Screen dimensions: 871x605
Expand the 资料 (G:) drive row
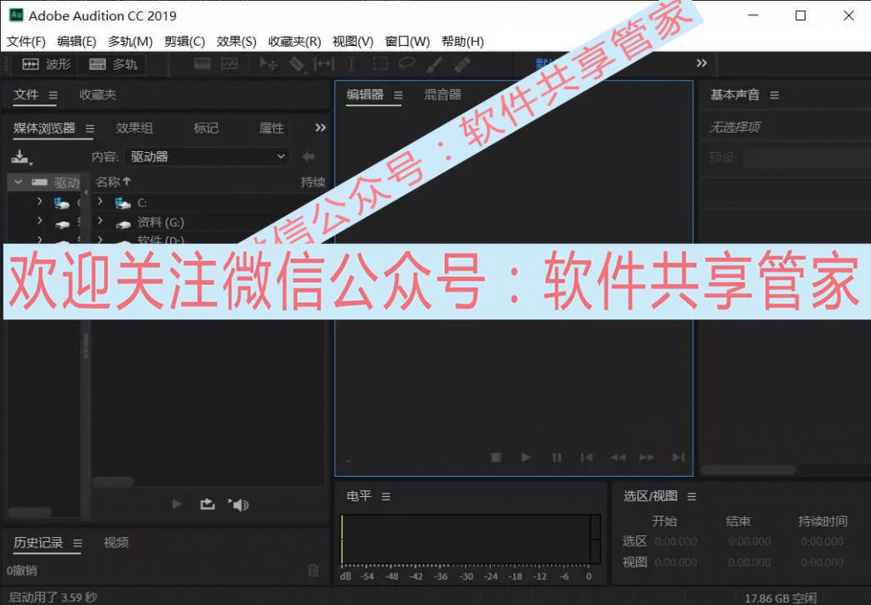[x=100, y=221]
